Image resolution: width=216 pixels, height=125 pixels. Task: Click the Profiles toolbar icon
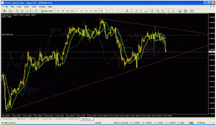(10, 11)
